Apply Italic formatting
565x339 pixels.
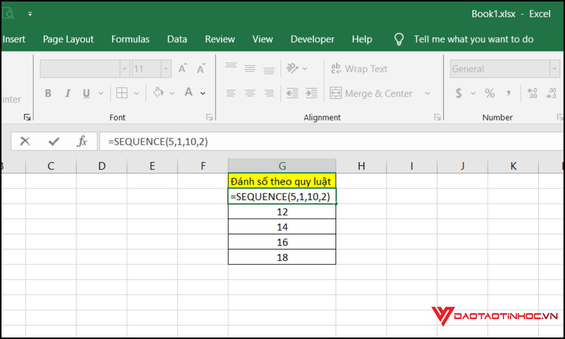[x=68, y=93]
